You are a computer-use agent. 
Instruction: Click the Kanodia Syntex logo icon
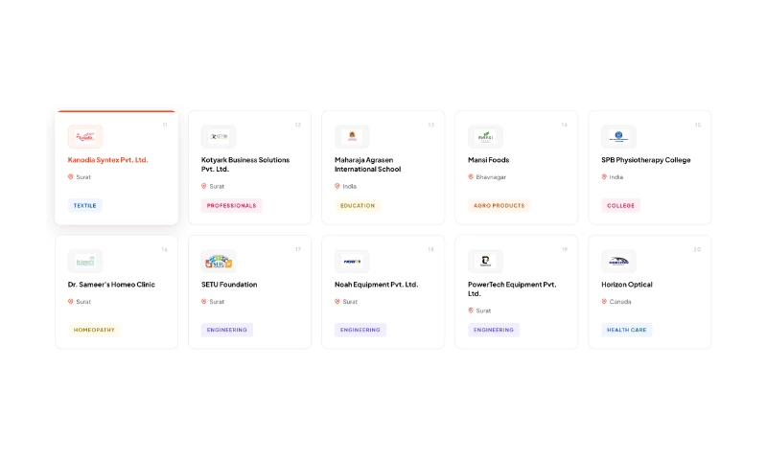coord(85,136)
